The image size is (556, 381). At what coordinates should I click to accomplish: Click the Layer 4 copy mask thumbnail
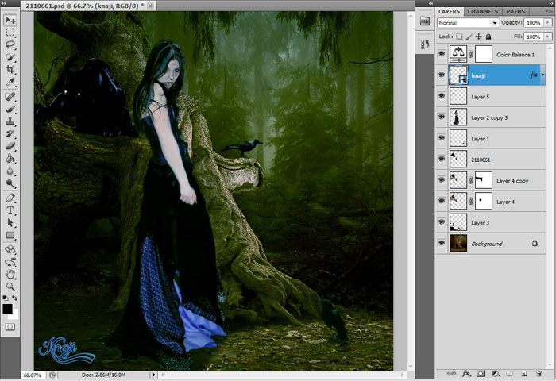484,181
